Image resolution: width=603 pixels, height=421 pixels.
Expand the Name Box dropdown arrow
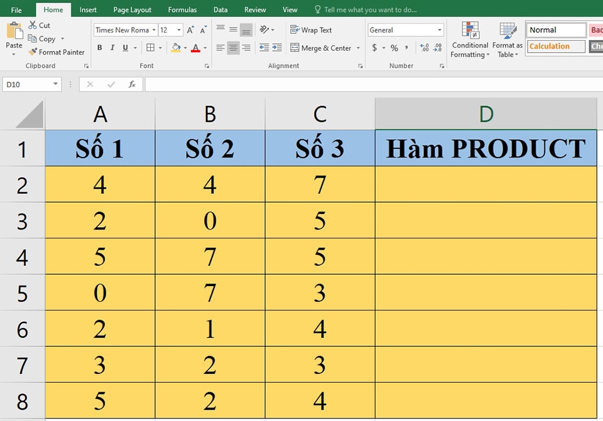[x=55, y=83]
